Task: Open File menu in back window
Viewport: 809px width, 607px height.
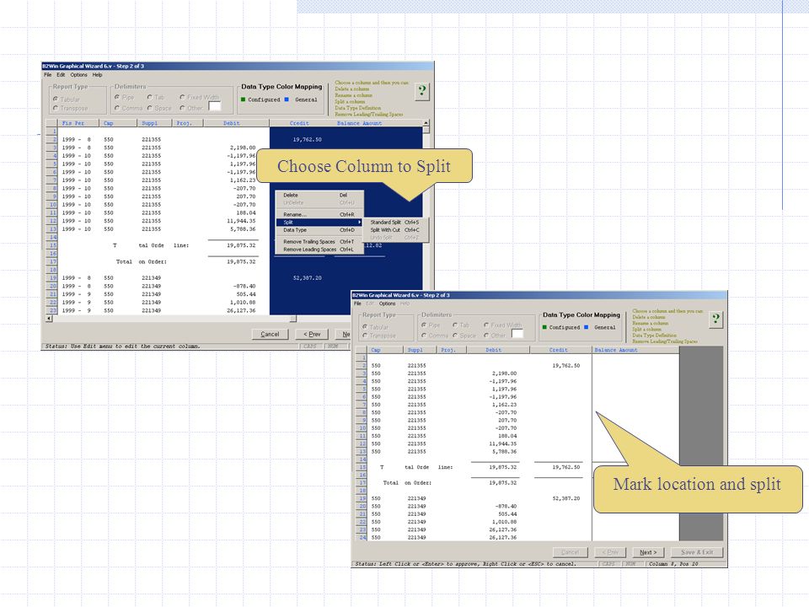Action: [47, 75]
